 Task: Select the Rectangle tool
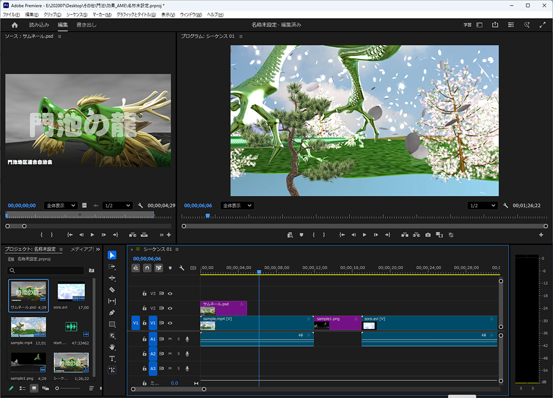[112, 324]
